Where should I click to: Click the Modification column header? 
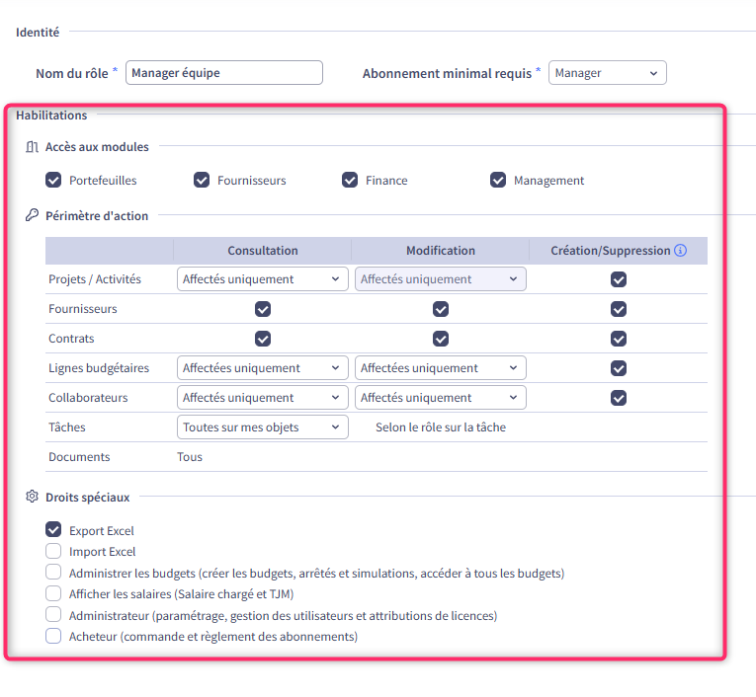(x=441, y=251)
